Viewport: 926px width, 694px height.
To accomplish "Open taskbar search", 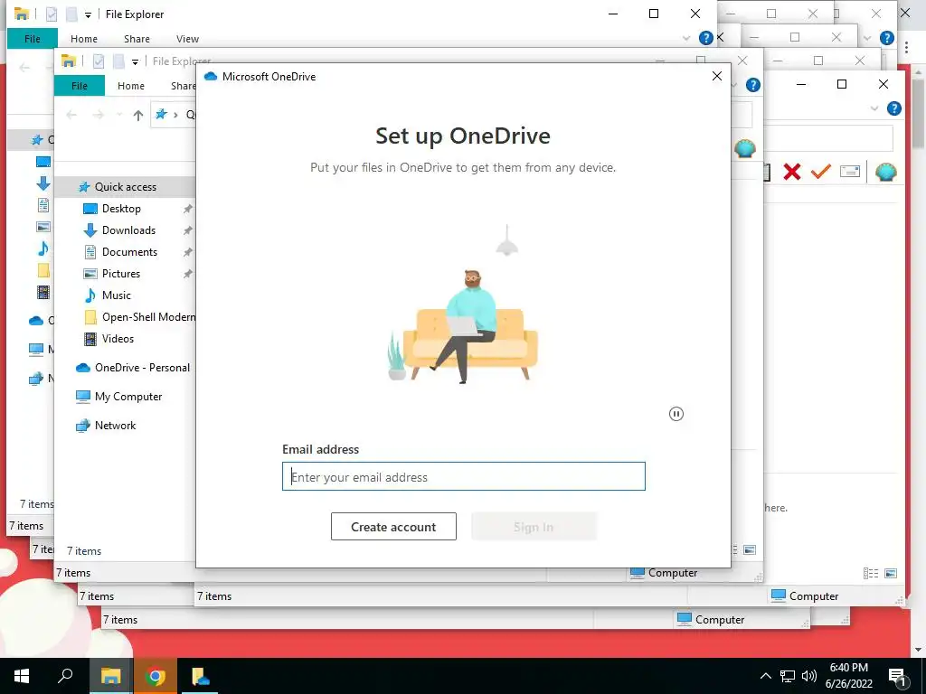I will point(65,676).
